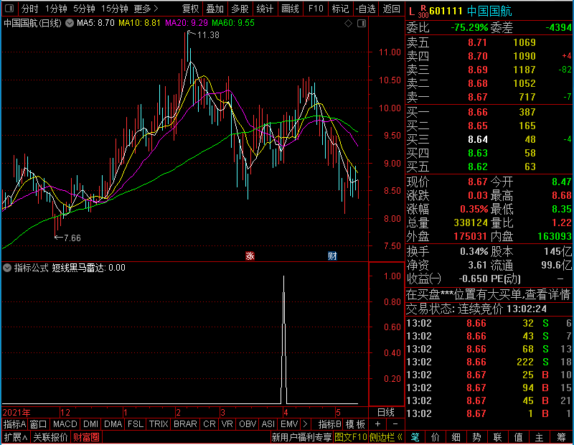Click 指标B button
574x445 pixels.
(x=330, y=424)
